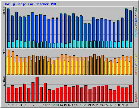The height and width of the screenshot is (108, 139).
Task: Click the orange Visits bar for day 1
Action: (9, 62)
